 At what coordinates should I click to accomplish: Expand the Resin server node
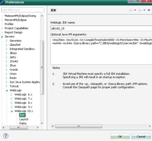7,78
